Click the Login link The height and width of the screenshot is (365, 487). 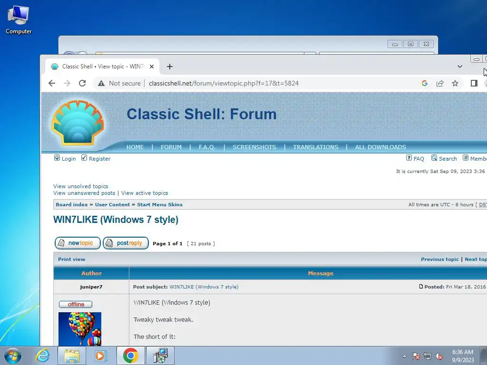pos(68,159)
